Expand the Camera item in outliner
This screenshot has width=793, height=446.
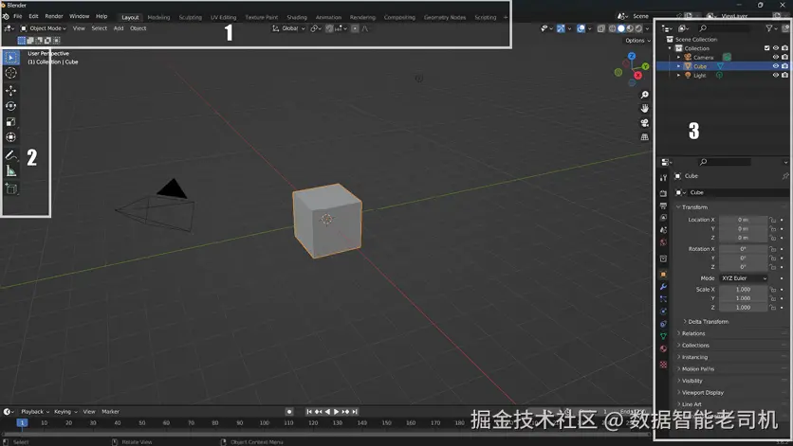click(x=679, y=57)
